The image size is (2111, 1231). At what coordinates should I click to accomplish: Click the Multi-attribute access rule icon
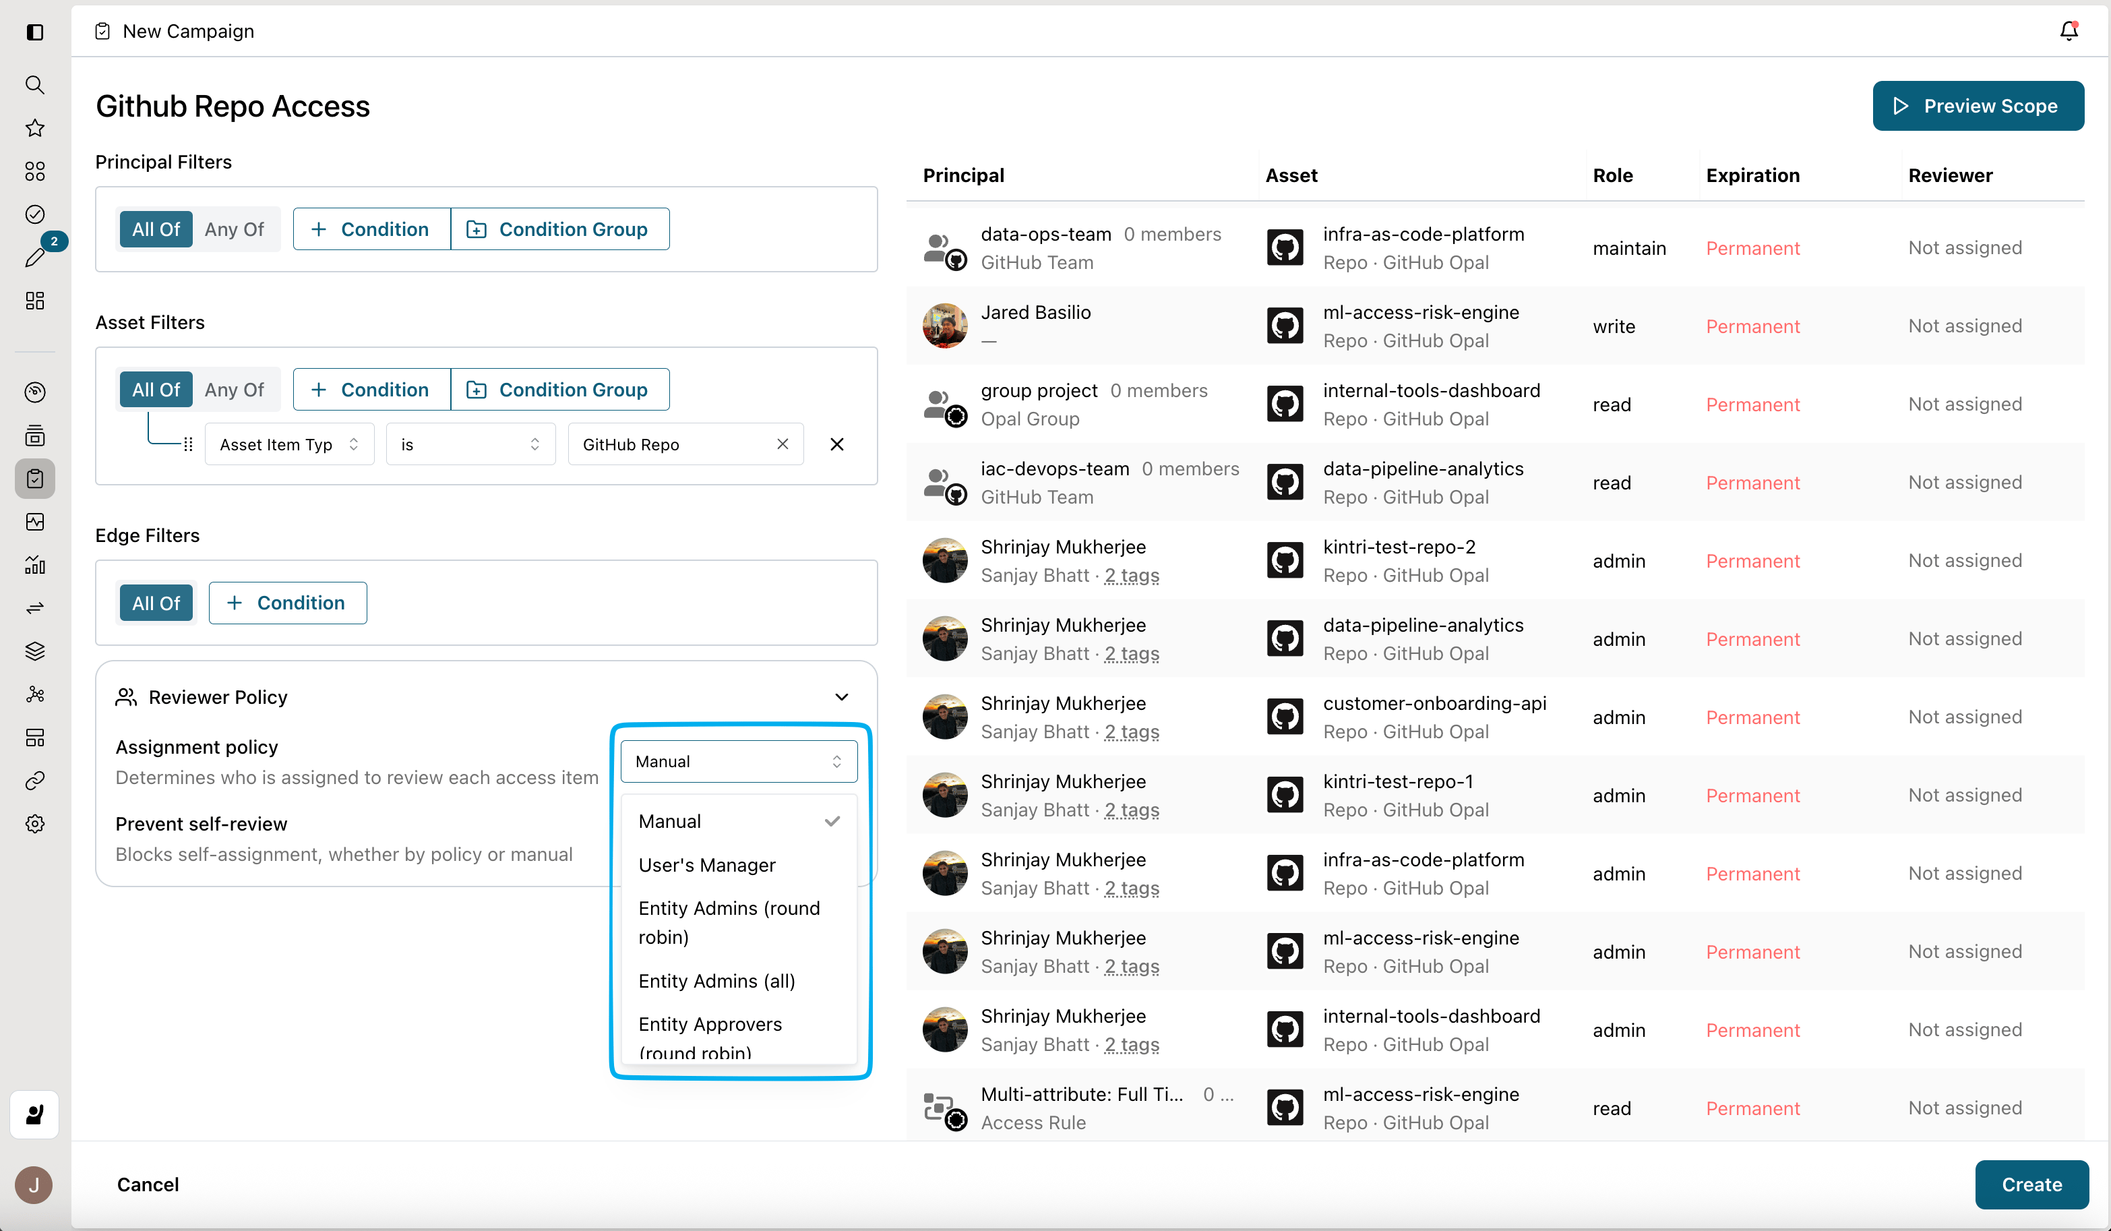click(945, 1110)
